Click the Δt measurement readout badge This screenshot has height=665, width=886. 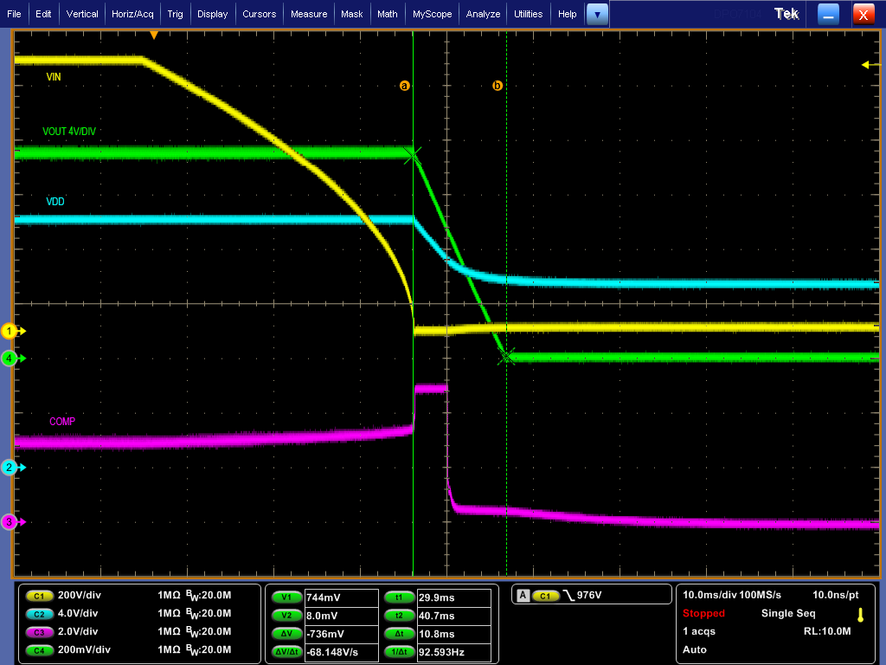(x=398, y=633)
